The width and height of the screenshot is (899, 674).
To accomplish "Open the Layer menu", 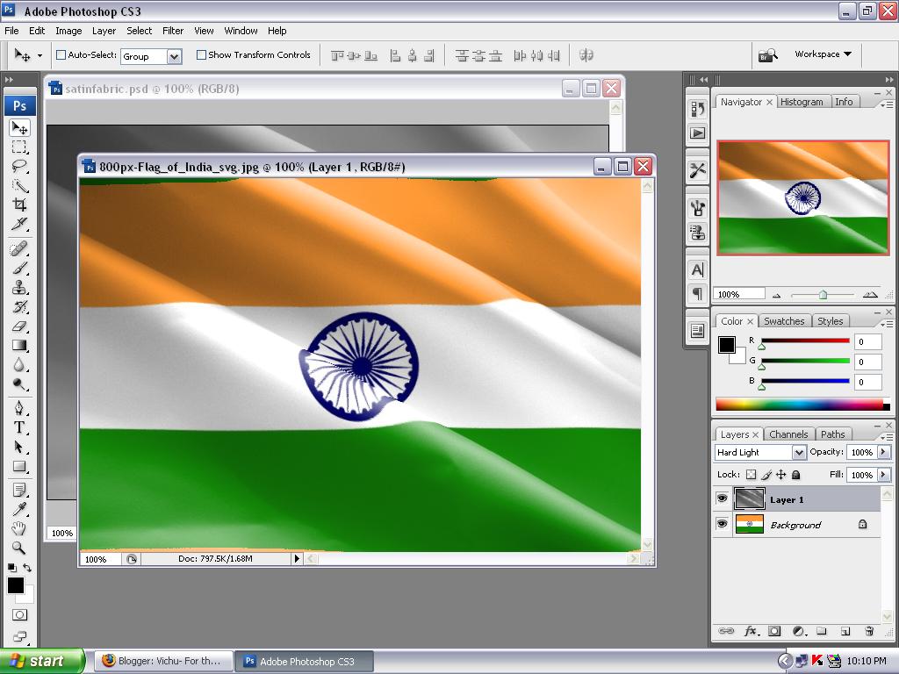I will click(x=104, y=31).
